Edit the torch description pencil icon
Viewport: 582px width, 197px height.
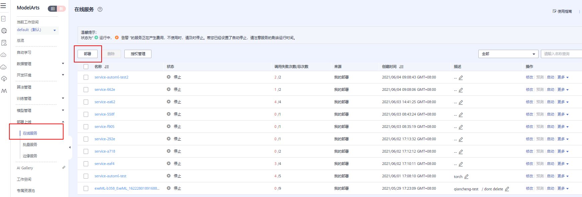466,176
